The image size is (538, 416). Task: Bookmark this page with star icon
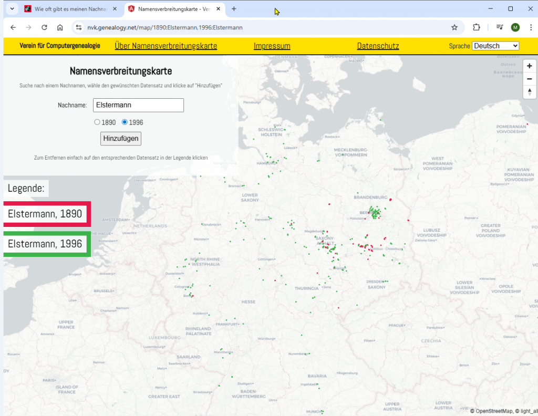coord(454,27)
